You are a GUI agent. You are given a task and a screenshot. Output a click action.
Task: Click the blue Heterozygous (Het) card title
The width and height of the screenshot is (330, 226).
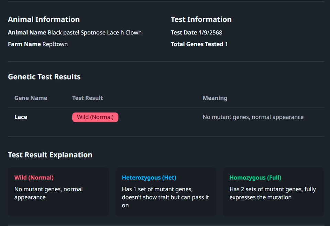pyautogui.click(x=149, y=178)
